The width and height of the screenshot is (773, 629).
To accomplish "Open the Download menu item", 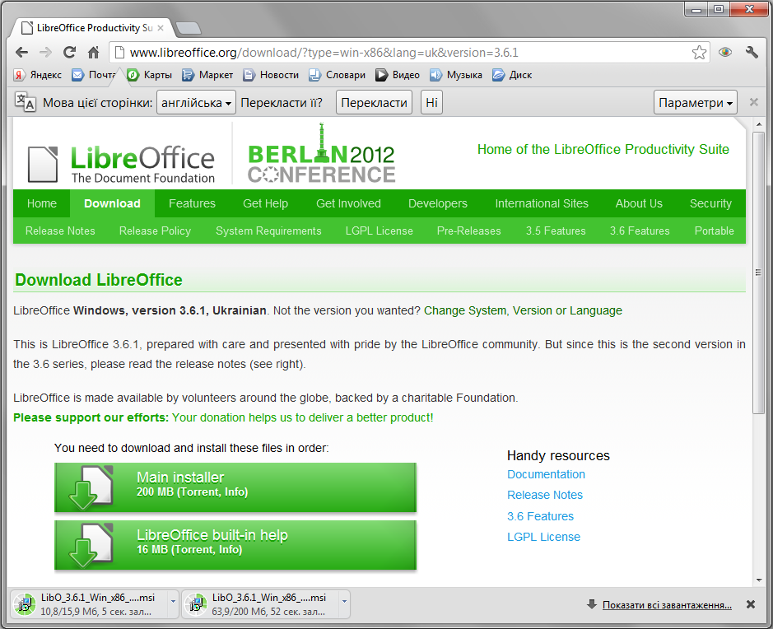I will [x=113, y=203].
